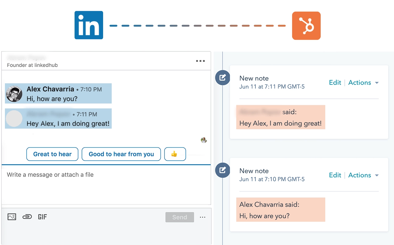Screen dimensions: 394x245
Task: Open Actions dropdown on the 7:10 PM note
Action: [363, 175]
